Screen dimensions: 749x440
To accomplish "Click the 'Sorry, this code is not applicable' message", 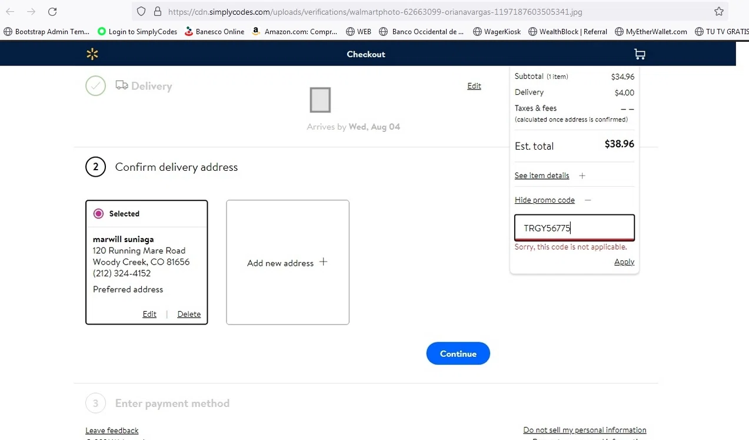I will pos(571,247).
